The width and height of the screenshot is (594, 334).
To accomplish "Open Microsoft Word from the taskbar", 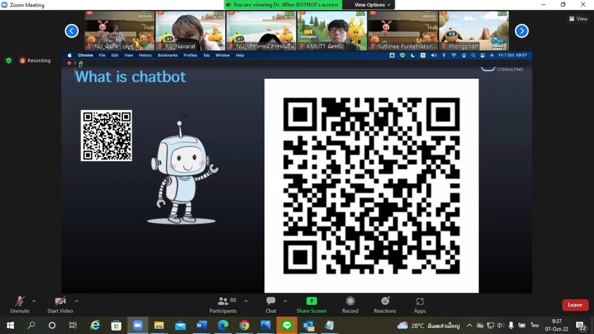I will point(201,325).
